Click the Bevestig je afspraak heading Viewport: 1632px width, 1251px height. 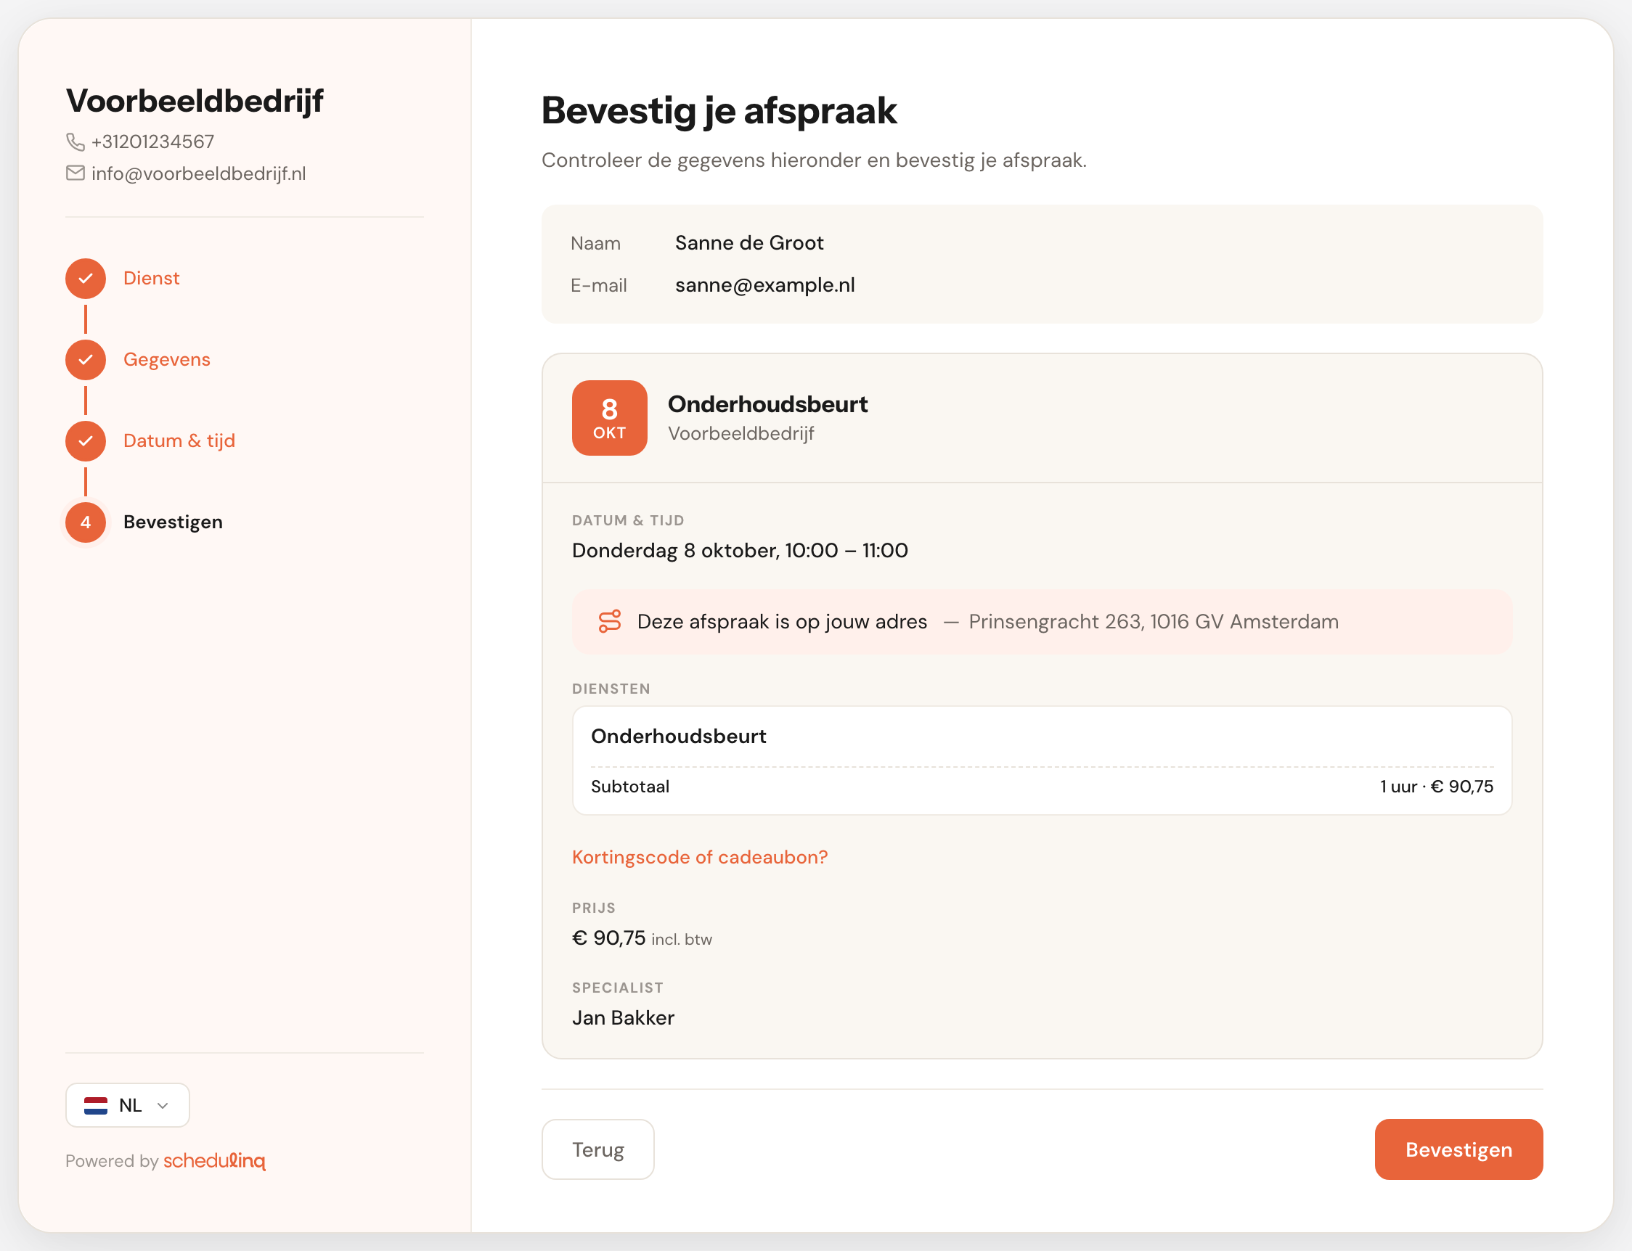[719, 111]
